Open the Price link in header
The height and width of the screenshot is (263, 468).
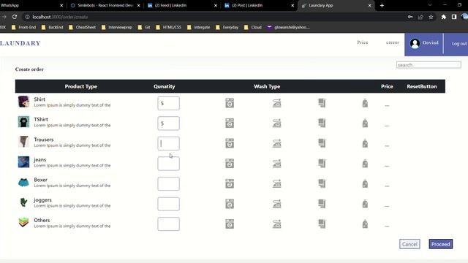363,42
